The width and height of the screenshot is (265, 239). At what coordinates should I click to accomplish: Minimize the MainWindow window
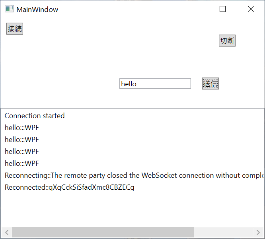tap(195, 9)
